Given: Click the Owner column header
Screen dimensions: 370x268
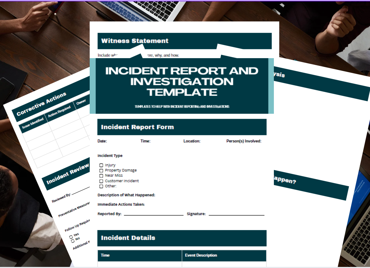Looking at the screenshot, I should pyautogui.click(x=81, y=102).
